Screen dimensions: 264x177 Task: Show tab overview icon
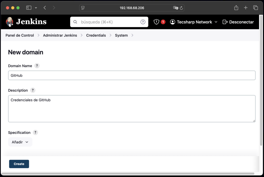tap(255, 8)
